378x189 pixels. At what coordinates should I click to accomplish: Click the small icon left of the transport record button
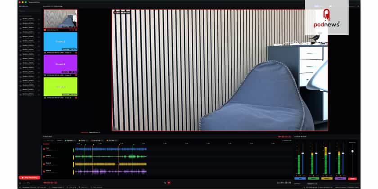[x=165, y=183]
